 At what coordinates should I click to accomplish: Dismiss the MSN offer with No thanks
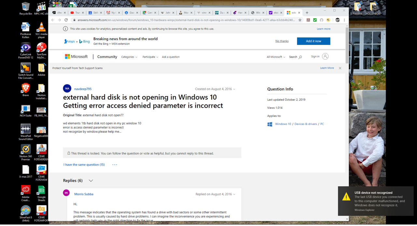(x=282, y=41)
